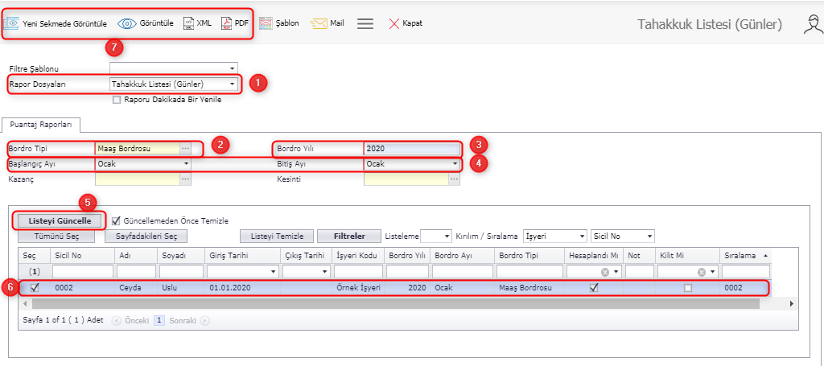
Task: Expand the Bitiş Ayı dropdown
Action: pos(454,164)
